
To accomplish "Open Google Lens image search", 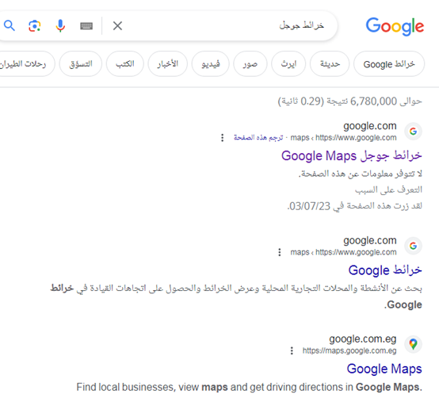I will 35,25.
